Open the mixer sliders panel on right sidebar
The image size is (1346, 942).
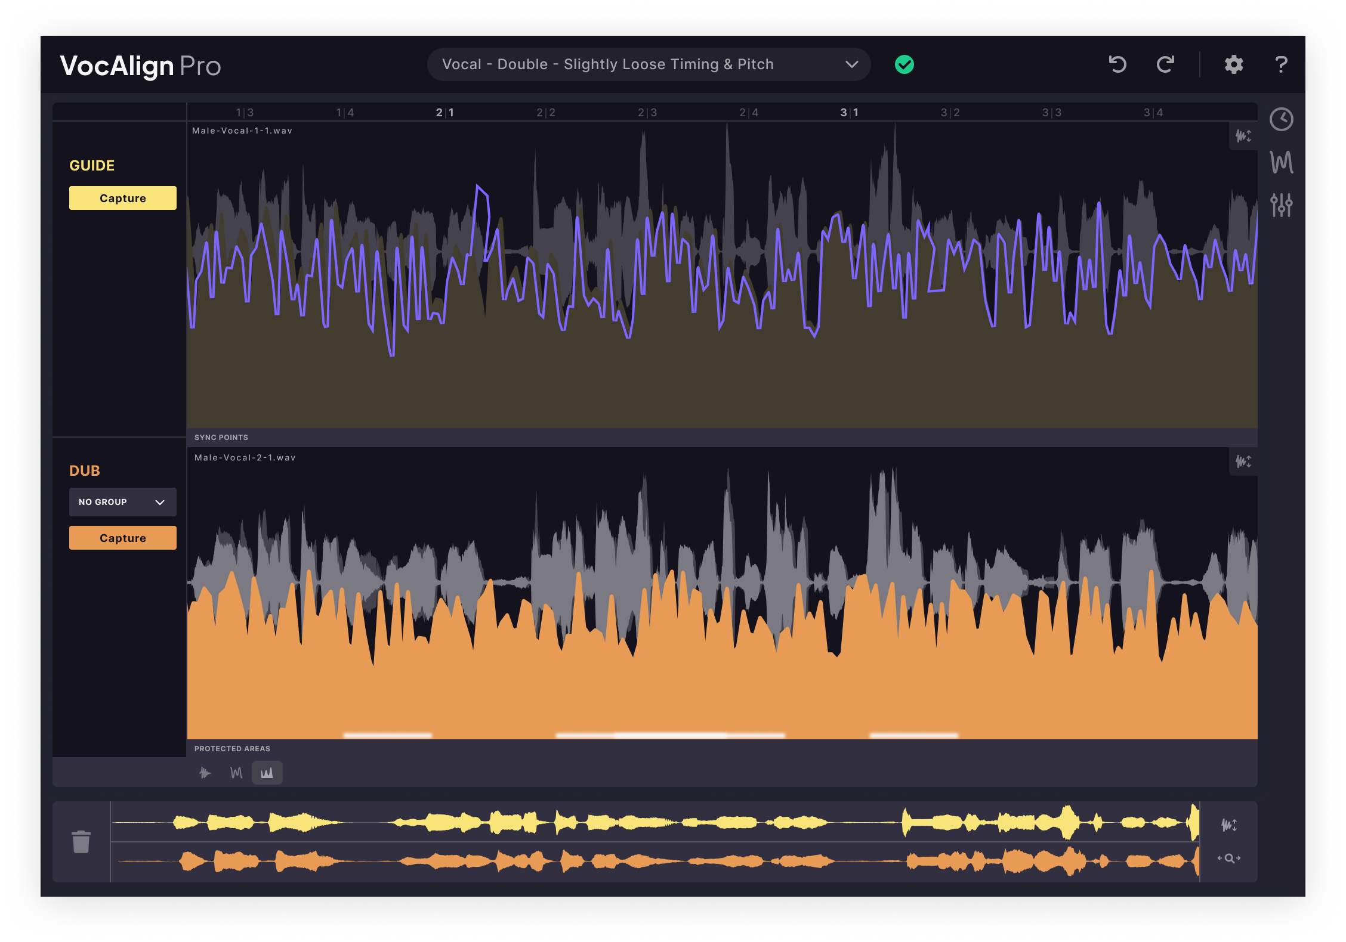coord(1282,204)
